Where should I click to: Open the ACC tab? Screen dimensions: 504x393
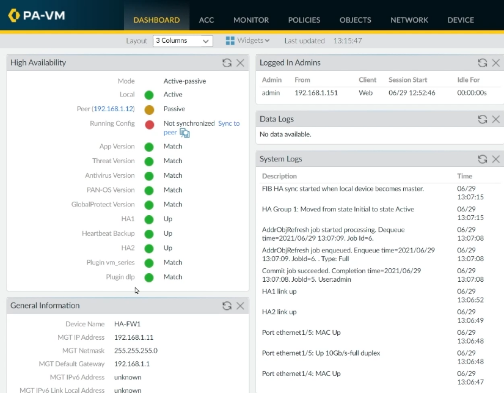click(x=206, y=20)
